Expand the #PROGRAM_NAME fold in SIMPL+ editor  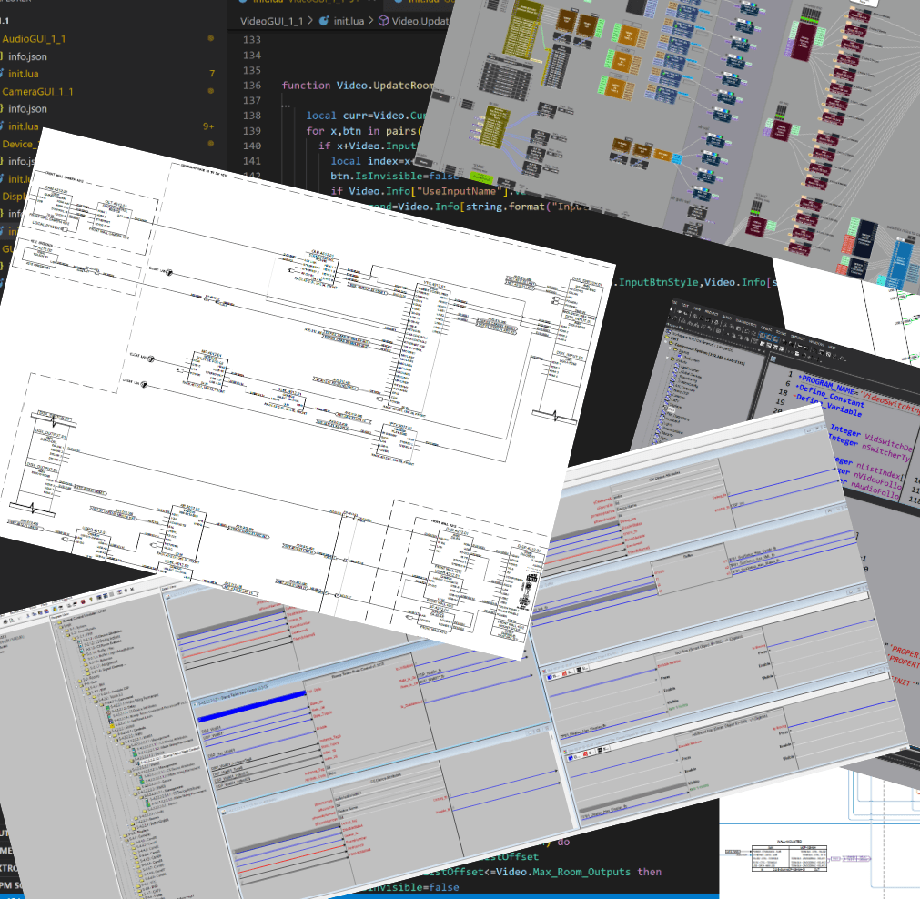[799, 378]
